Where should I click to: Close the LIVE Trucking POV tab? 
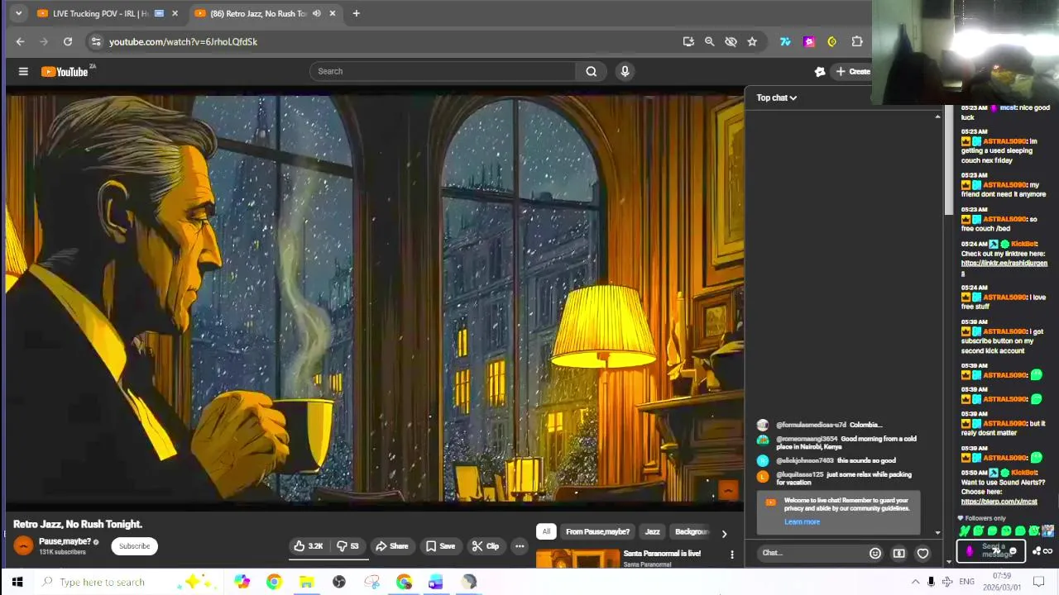click(x=175, y=13)
